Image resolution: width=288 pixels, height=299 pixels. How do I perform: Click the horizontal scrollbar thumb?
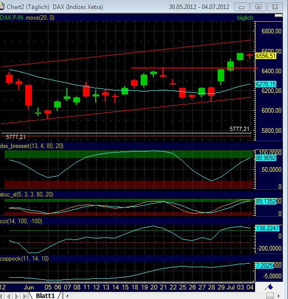pyautogui.click(x=270, y=296)
